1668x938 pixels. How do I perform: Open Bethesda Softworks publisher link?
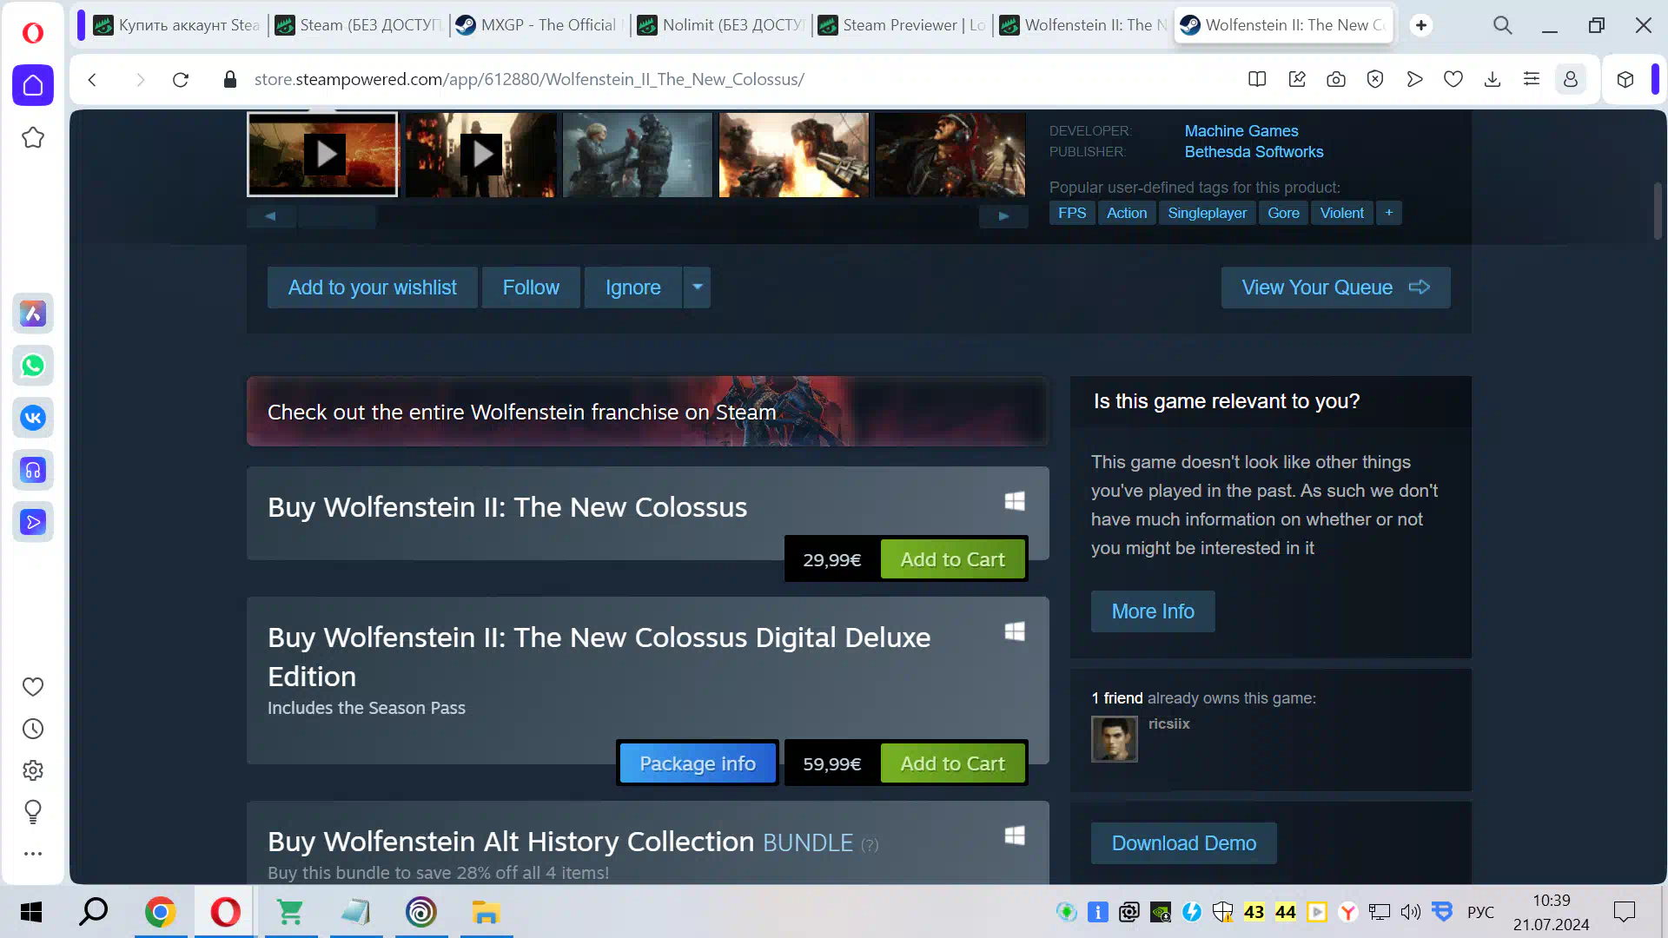(x=1254, y=152)
